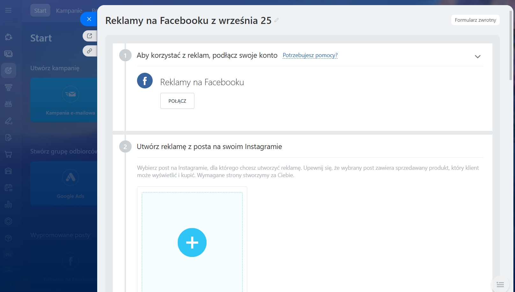The height and width of the screenshot is (292, 515).
Task: Click the blue plus to add Instagram post
Action: tap(192, 243)
